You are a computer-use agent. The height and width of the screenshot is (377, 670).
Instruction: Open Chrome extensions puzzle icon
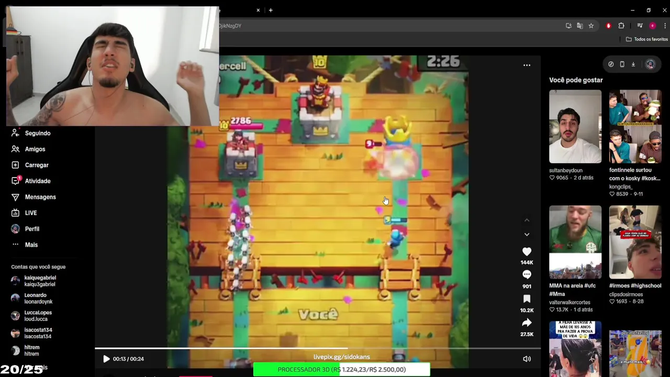point(621,26)
